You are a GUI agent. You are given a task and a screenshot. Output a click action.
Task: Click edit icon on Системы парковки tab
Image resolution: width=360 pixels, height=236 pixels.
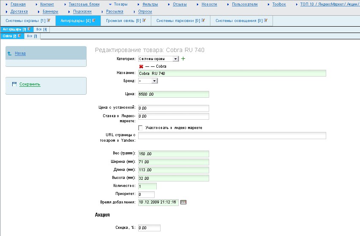point(203,20)
